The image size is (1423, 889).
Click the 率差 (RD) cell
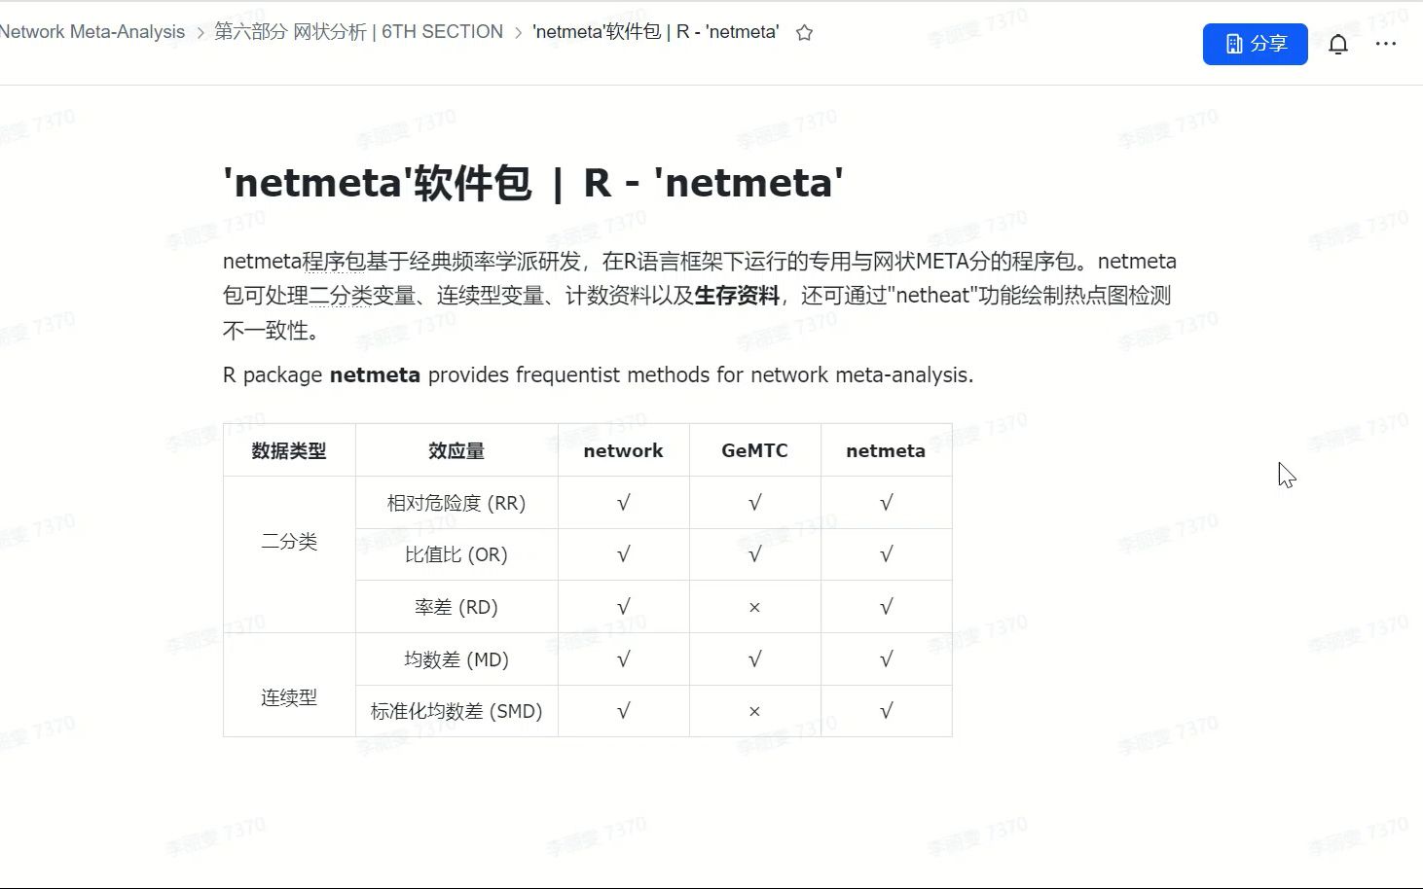coord(456,607)
